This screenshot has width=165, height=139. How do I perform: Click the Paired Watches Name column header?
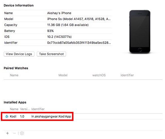(x=14, y=75)
